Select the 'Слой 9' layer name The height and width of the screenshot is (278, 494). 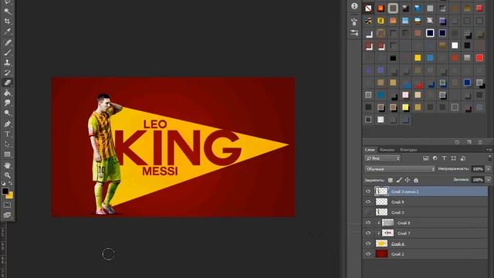tap(398, 202)
